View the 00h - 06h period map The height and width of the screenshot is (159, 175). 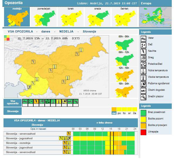coord(125,44)
